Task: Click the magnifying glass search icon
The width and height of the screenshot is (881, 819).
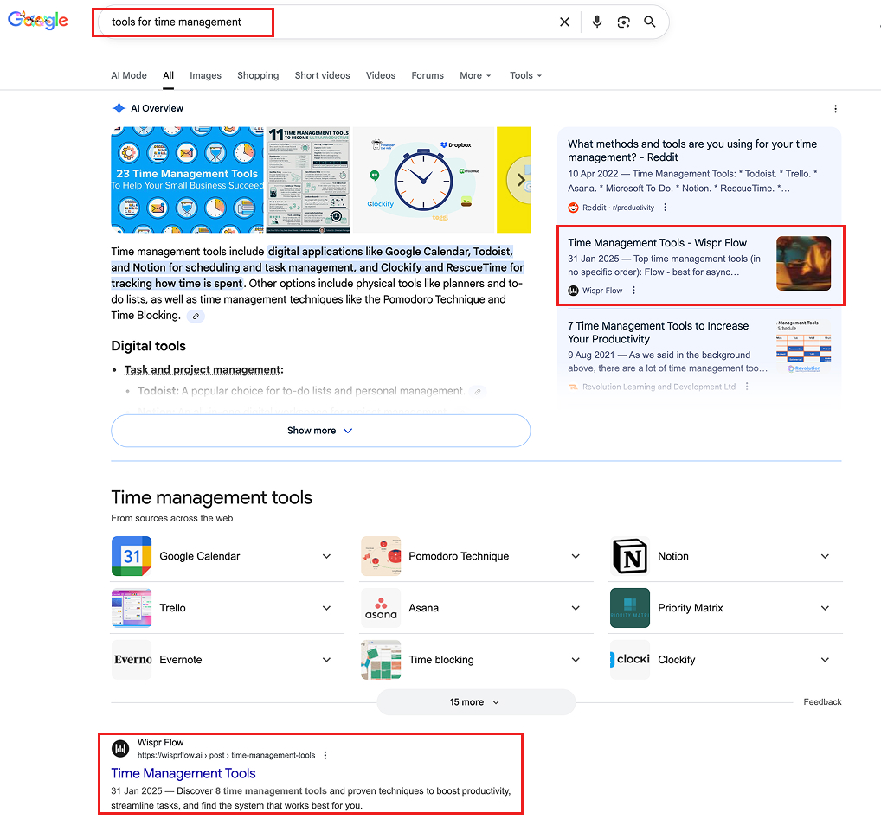Action: point(650,22)
